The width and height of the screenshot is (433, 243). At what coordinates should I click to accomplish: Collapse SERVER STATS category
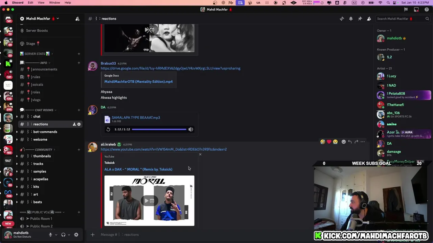coord(37,54)
